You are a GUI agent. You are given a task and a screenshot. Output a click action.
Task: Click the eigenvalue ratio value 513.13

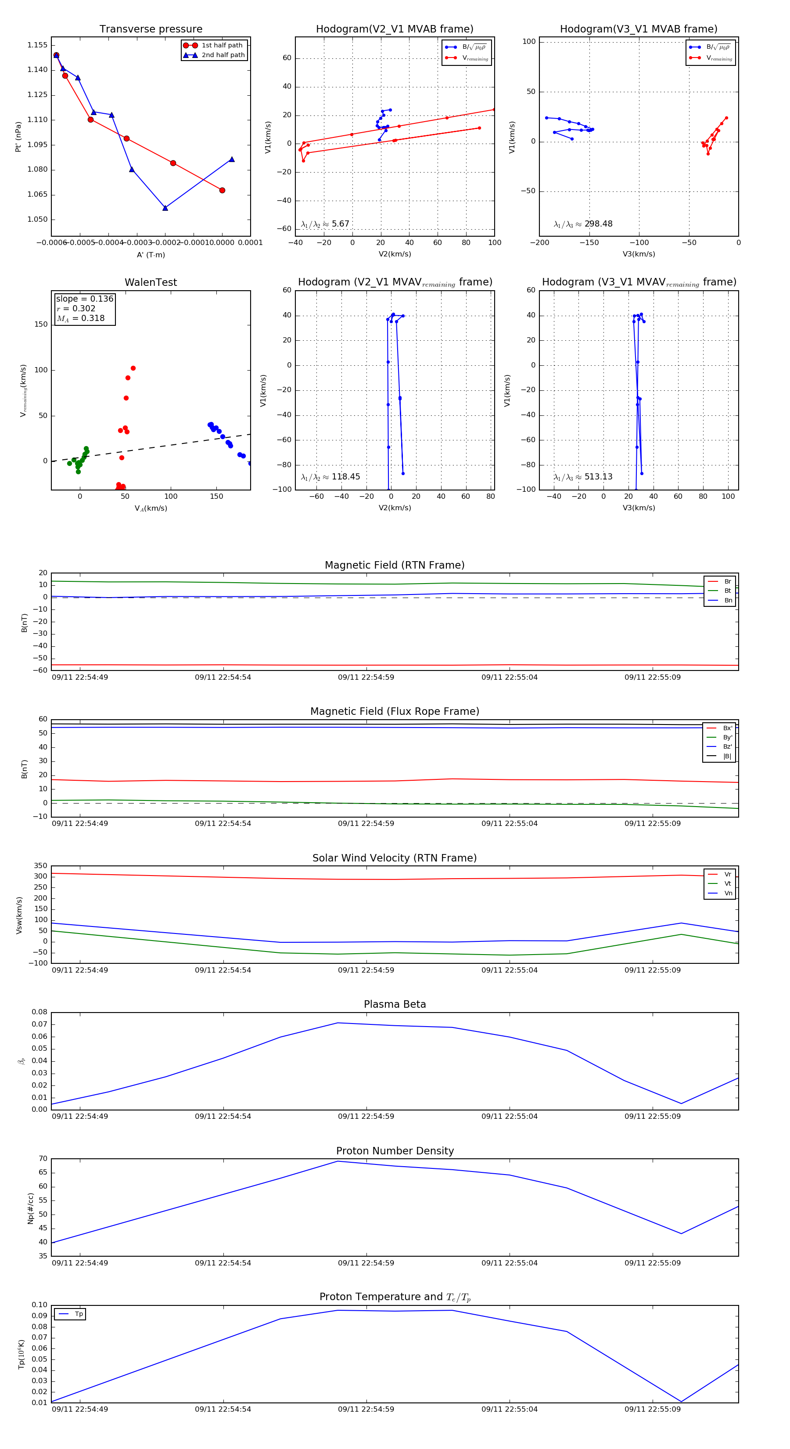point(598,477)
